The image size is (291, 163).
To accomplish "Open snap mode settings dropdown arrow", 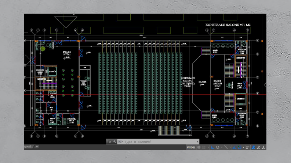I will [x=208, y=147].
